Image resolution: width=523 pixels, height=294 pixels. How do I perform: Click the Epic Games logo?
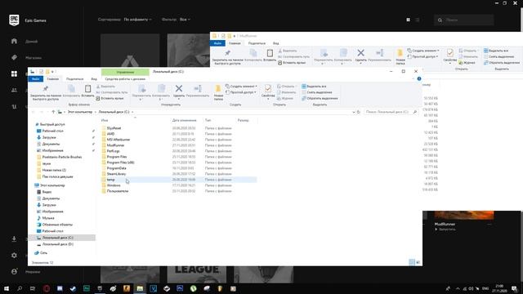tap(14, 20)
